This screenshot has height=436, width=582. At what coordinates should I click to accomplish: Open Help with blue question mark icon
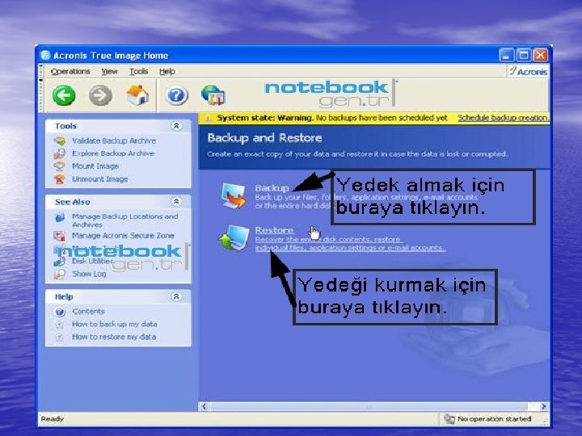tap(176, 95)
